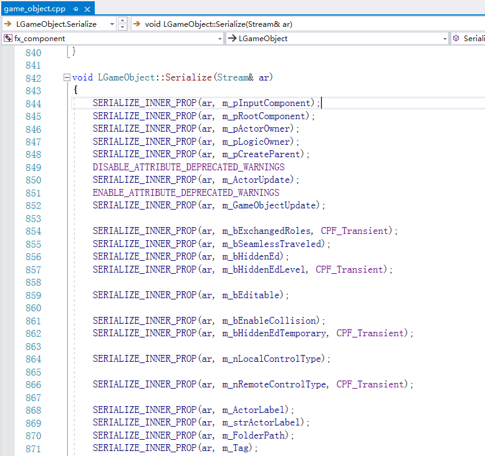
Task: Click m_FolderPath on line 870
Action: pos(253,435)
